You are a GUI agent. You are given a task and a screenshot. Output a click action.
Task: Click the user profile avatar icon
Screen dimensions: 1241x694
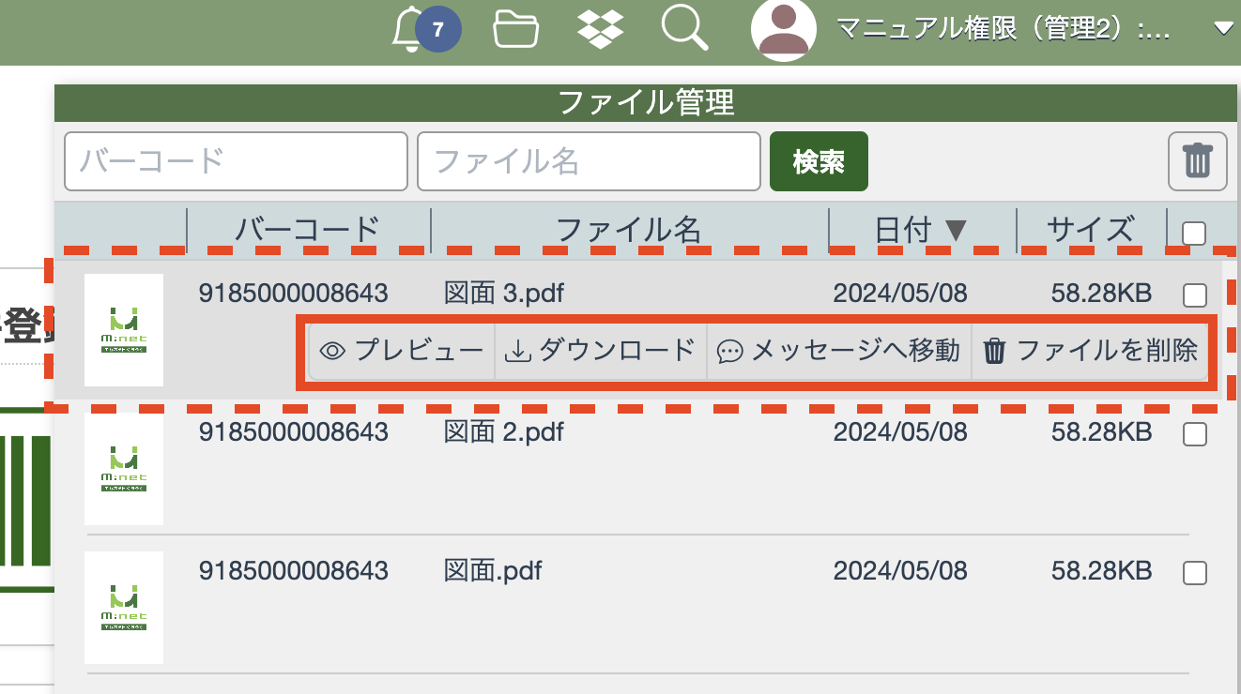coord(783,30)
